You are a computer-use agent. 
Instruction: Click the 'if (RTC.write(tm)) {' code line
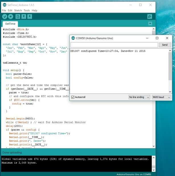tap(24, 100)
